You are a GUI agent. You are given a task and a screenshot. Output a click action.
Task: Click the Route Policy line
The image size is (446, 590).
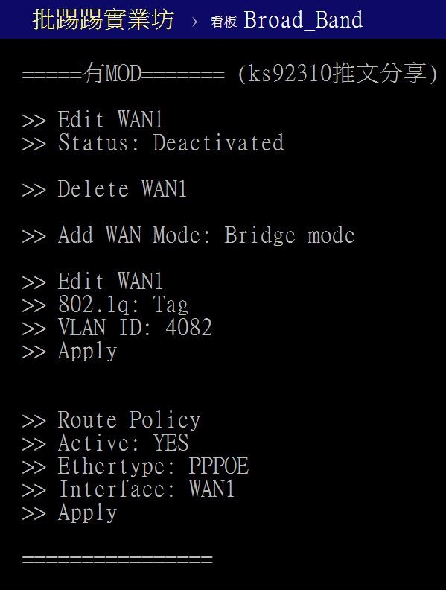tap(111, 421)
